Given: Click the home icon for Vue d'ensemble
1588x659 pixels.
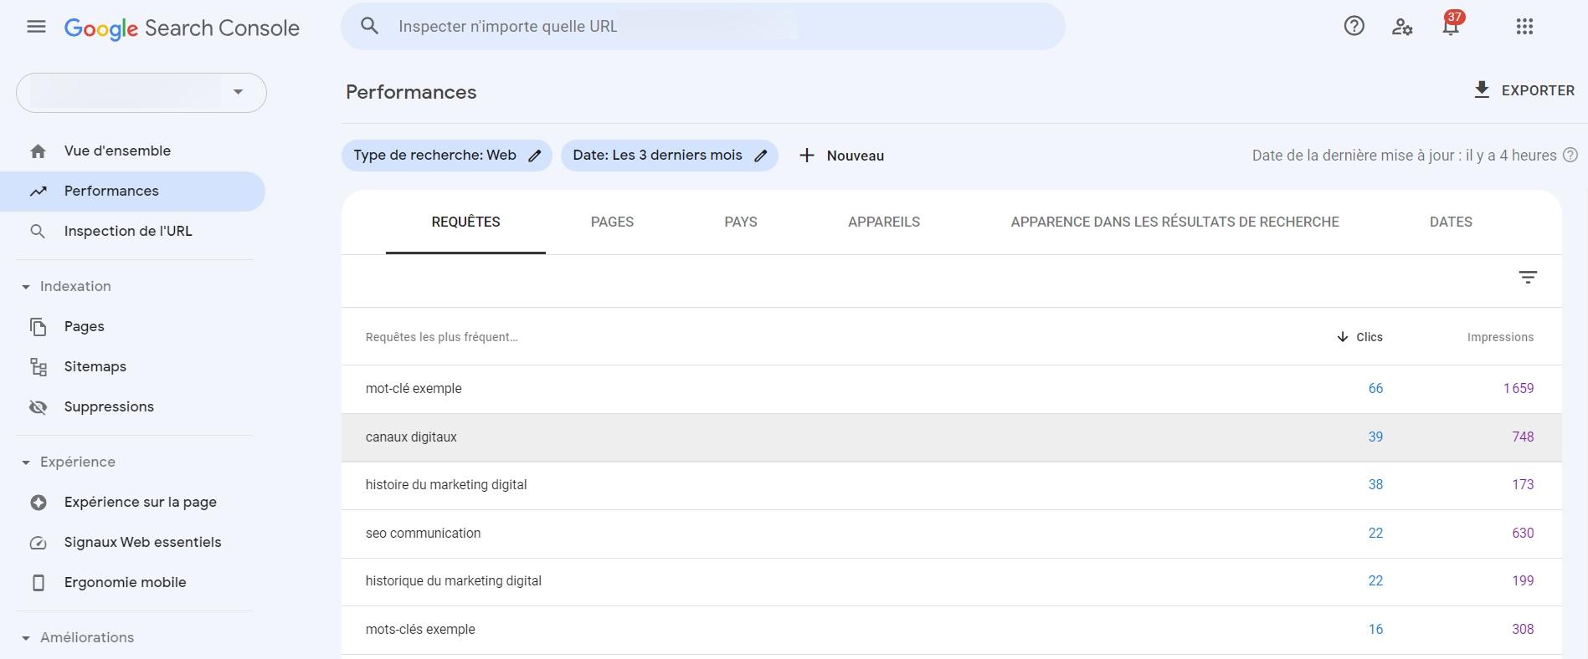Looking at the screenshot, I should click(38, 151).
